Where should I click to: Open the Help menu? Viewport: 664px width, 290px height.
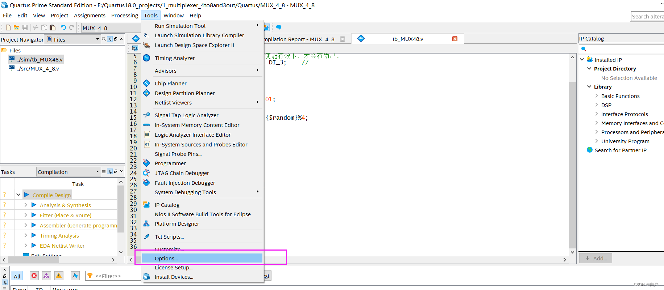click(x=195, y=16)
